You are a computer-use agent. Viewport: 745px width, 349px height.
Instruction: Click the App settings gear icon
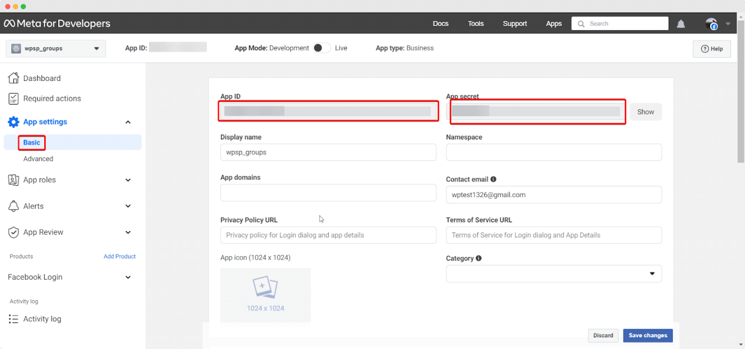click(13, 121)
